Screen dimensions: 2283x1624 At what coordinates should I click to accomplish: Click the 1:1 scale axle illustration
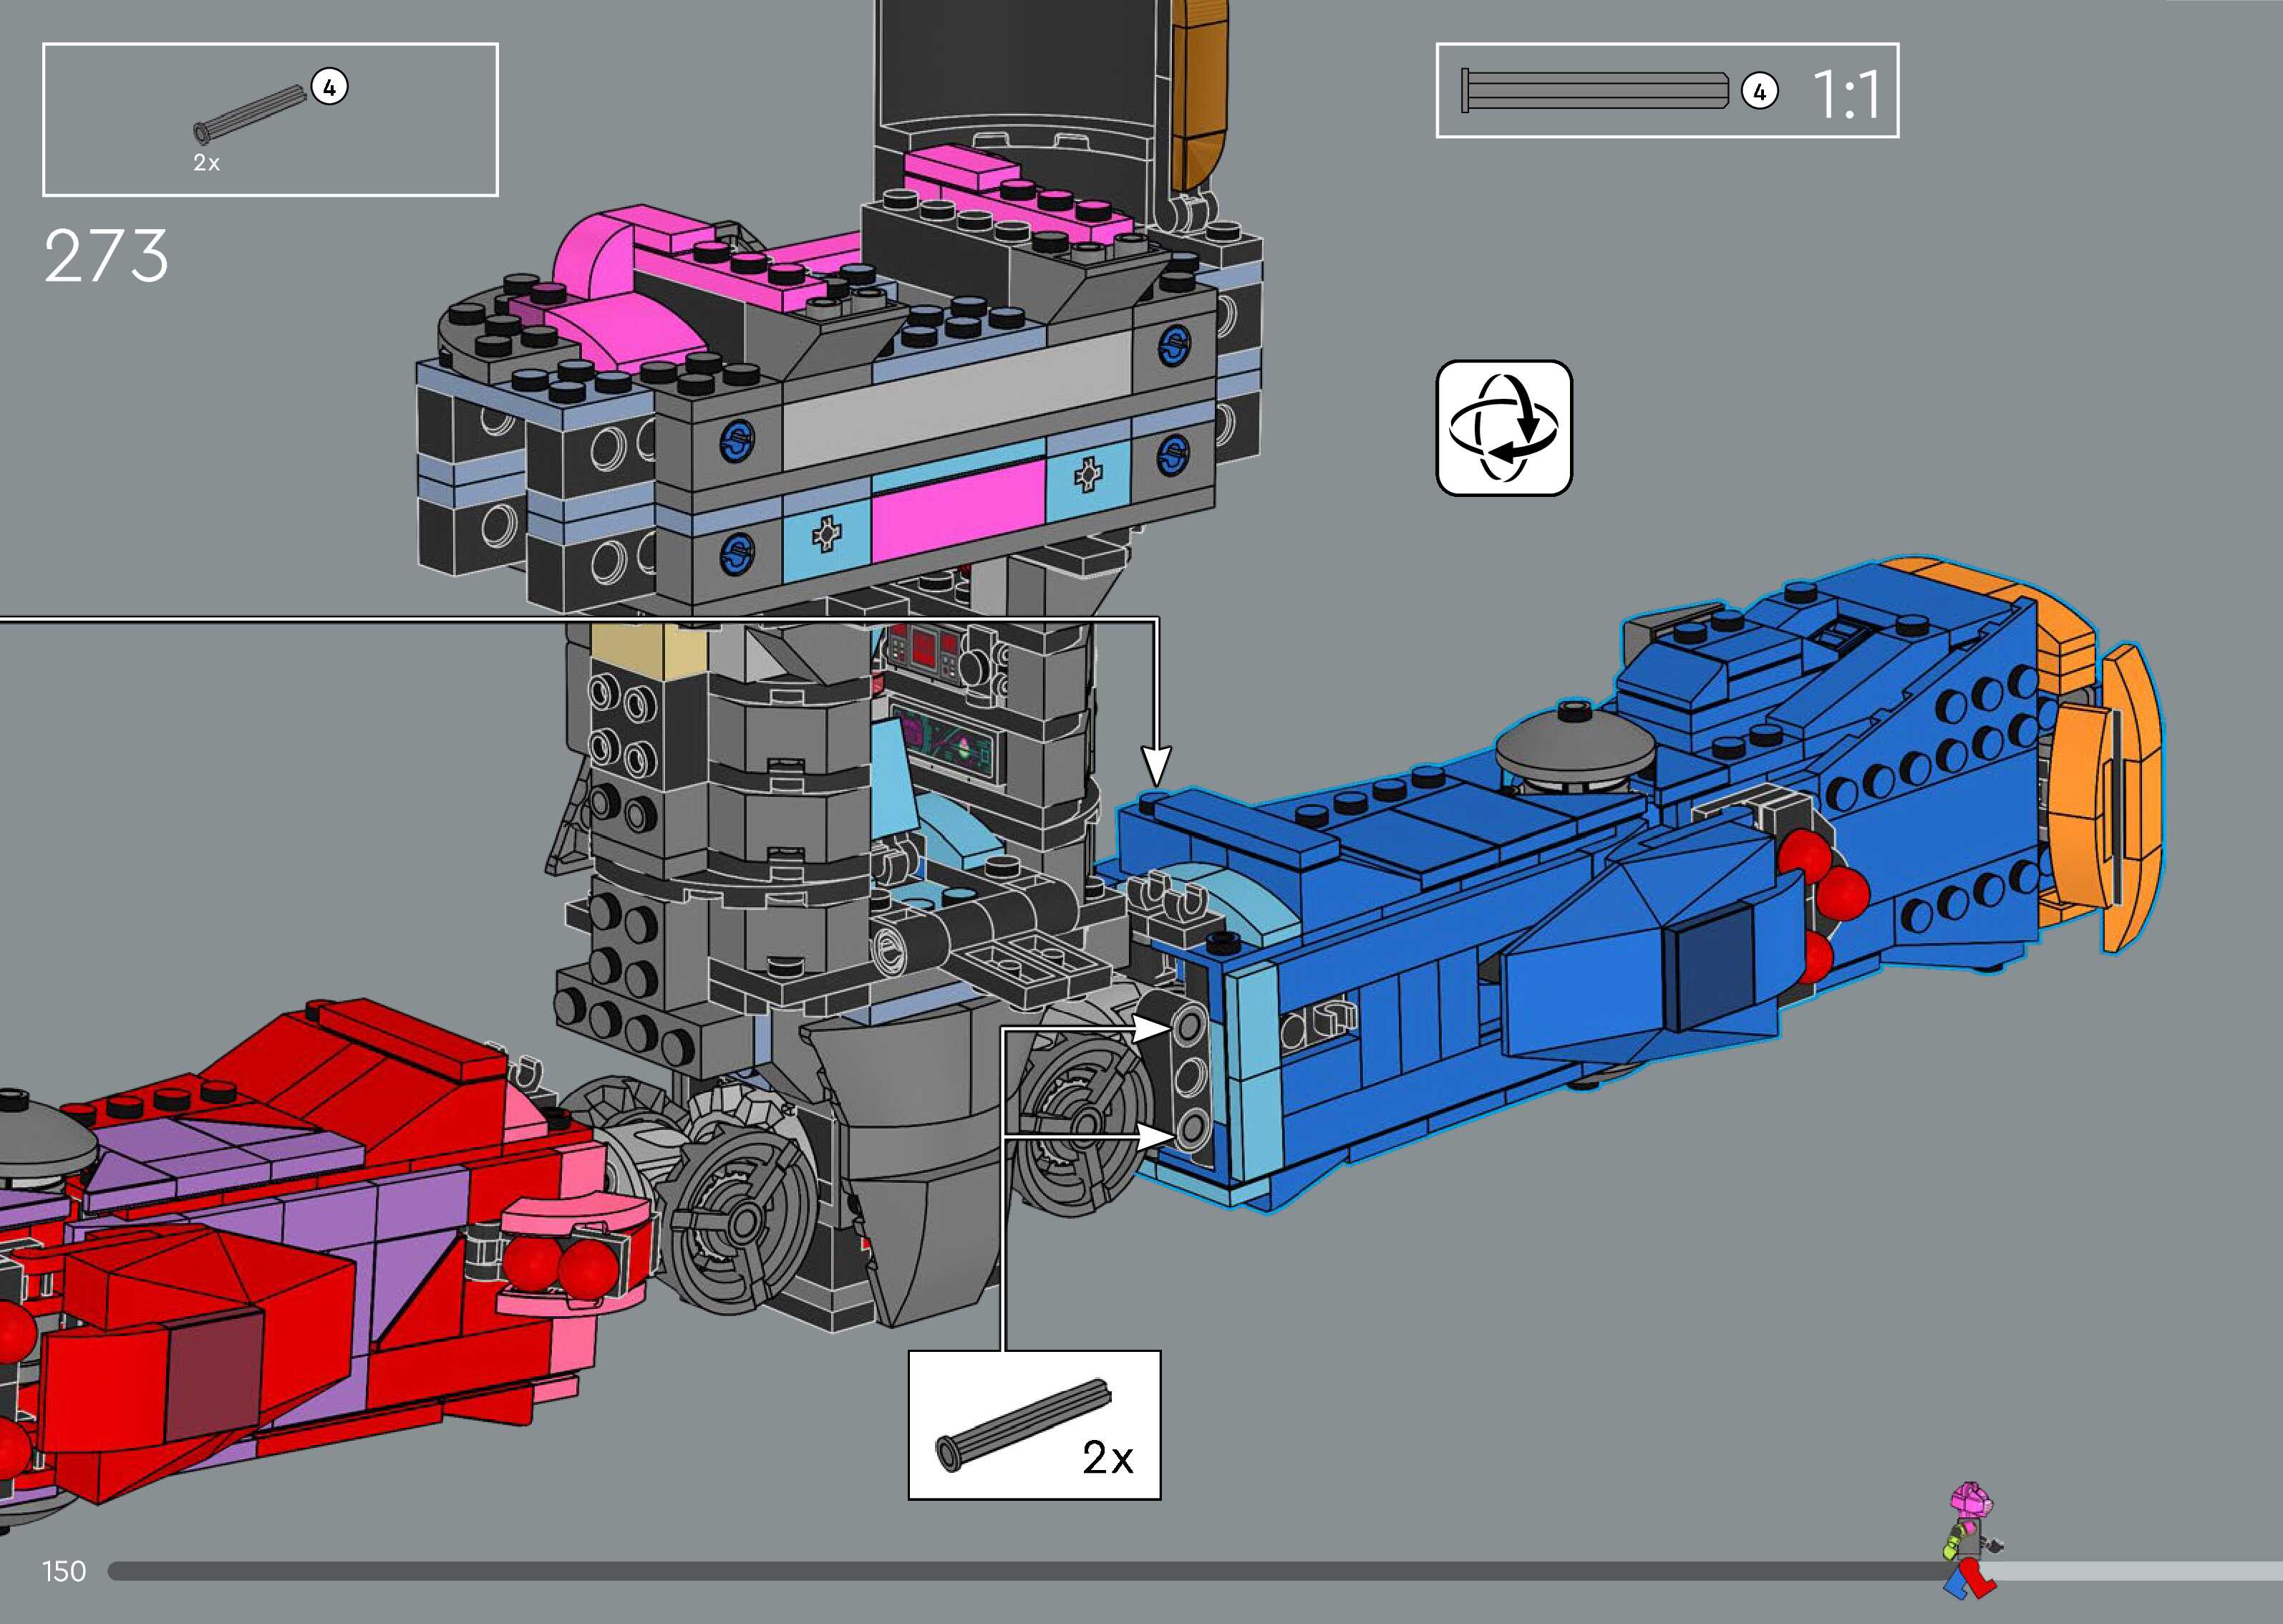(1594, 91)
